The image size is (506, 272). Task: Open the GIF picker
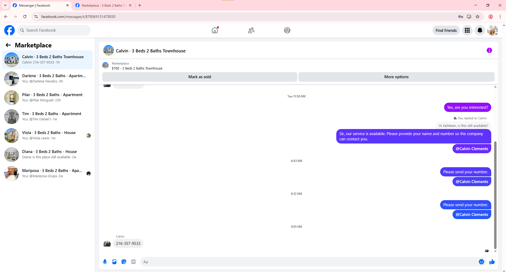point(133,262)
